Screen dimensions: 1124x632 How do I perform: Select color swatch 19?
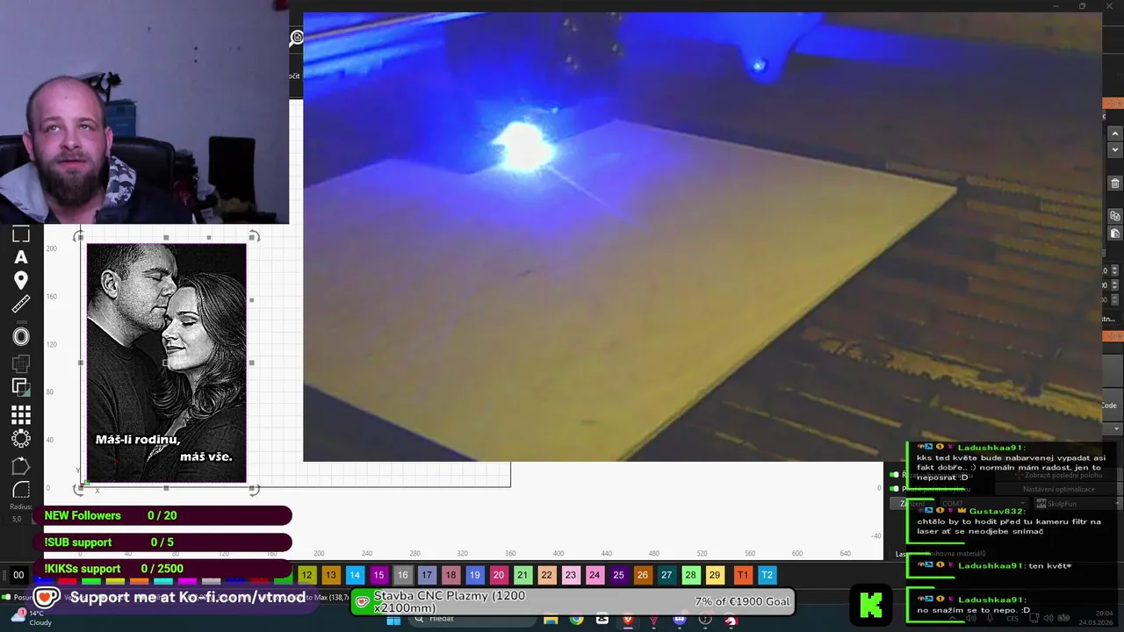474,575
